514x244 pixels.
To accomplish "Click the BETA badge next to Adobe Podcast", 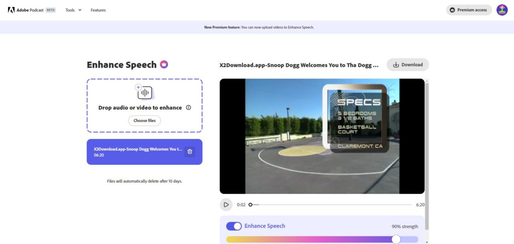I will coord(51,10).
